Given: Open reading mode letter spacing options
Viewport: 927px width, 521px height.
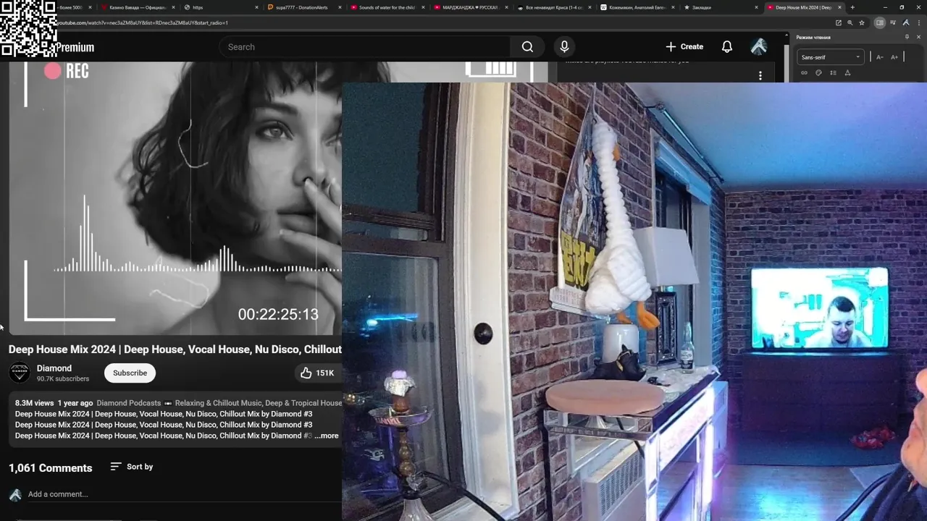Looking at the screenshot, I should click(x=847, y=73).
